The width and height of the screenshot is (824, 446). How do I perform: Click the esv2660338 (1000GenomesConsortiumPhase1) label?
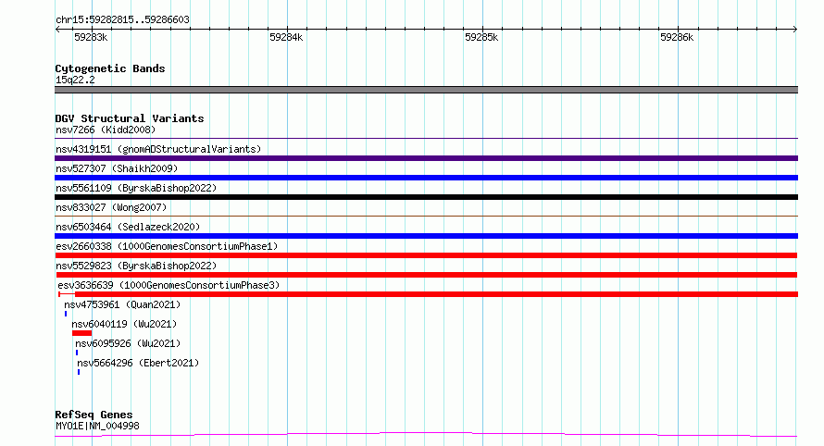point(167,246)
